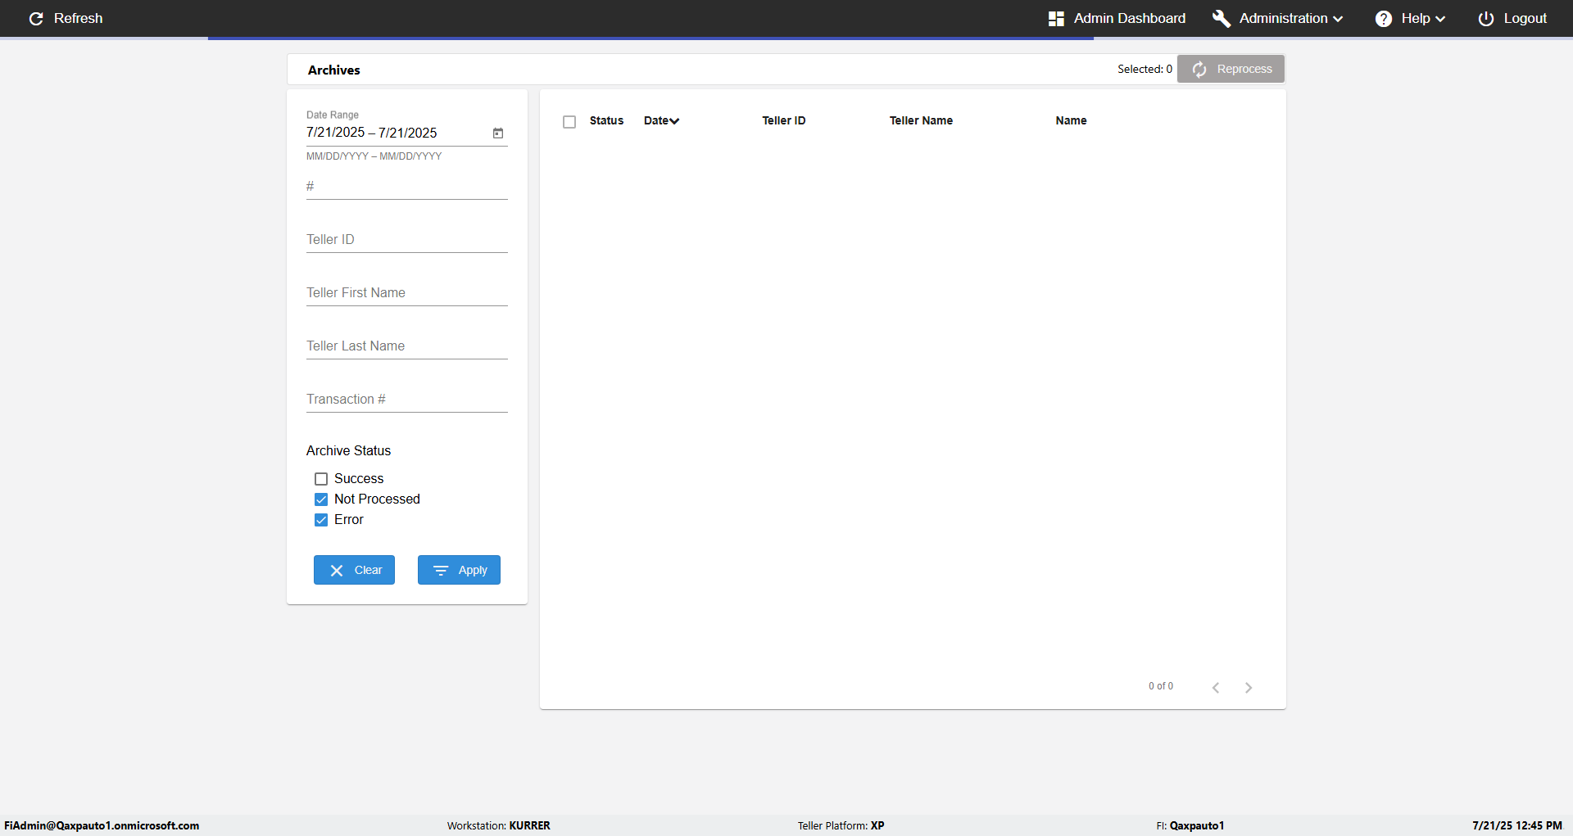Click the Teller ID filter field
This screenshot has height=836, width=1573.
[407, 240]
